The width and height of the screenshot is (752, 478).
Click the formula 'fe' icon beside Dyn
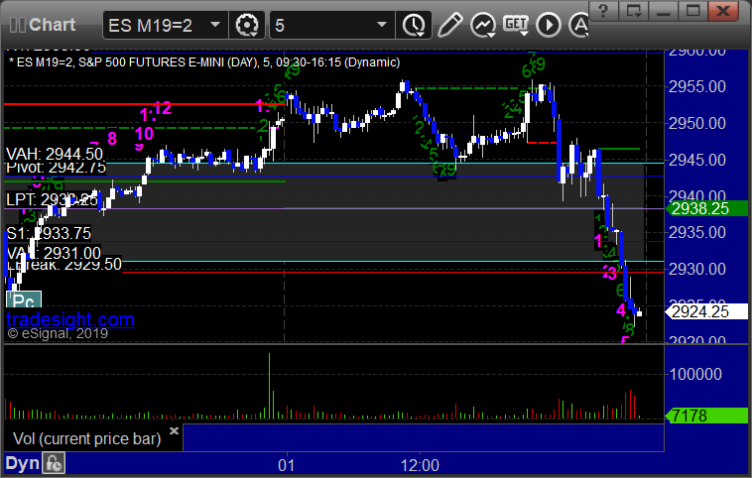coord(54,463)
